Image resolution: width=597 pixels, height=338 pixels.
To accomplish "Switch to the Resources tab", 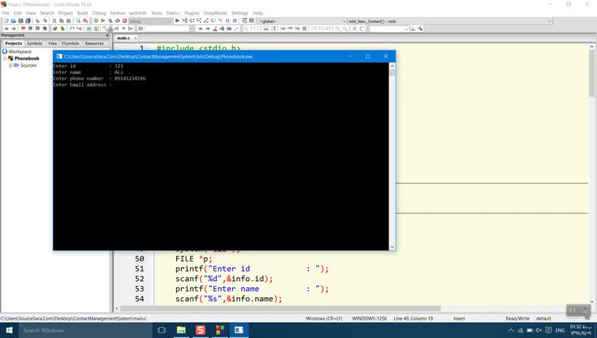I will 94,44.
